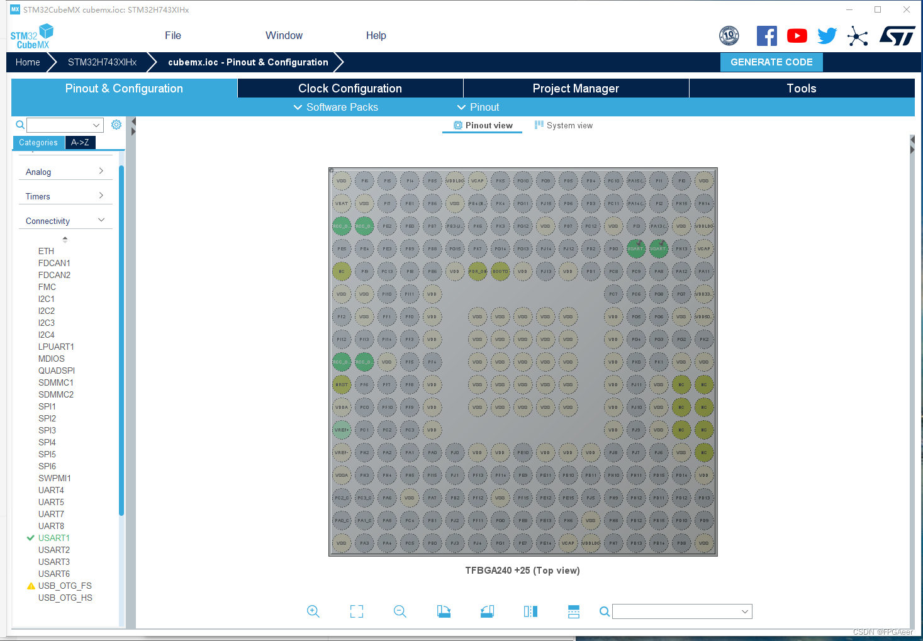The width and height of the screenshot is (923, 641).
Task: Select the USB_OTG_HS peripheral
Action: (x=65, y=598)
